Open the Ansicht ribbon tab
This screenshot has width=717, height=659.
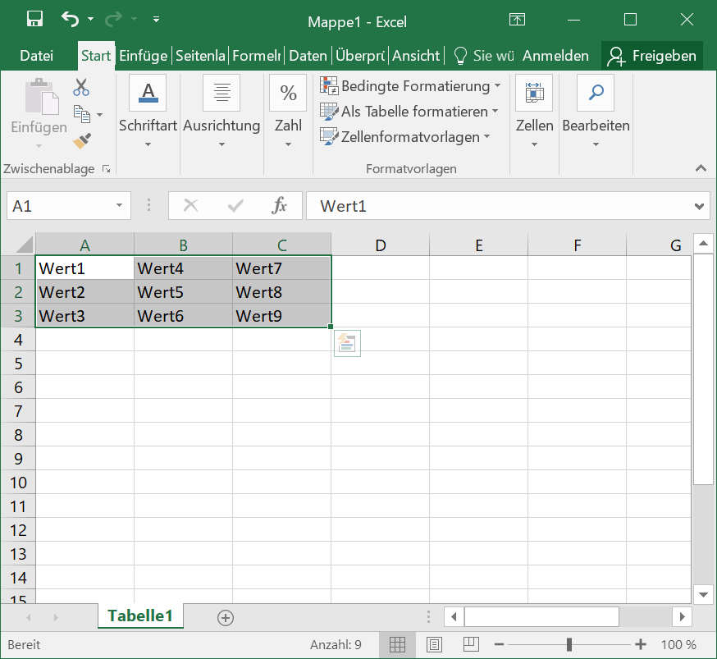click(416, 56)
